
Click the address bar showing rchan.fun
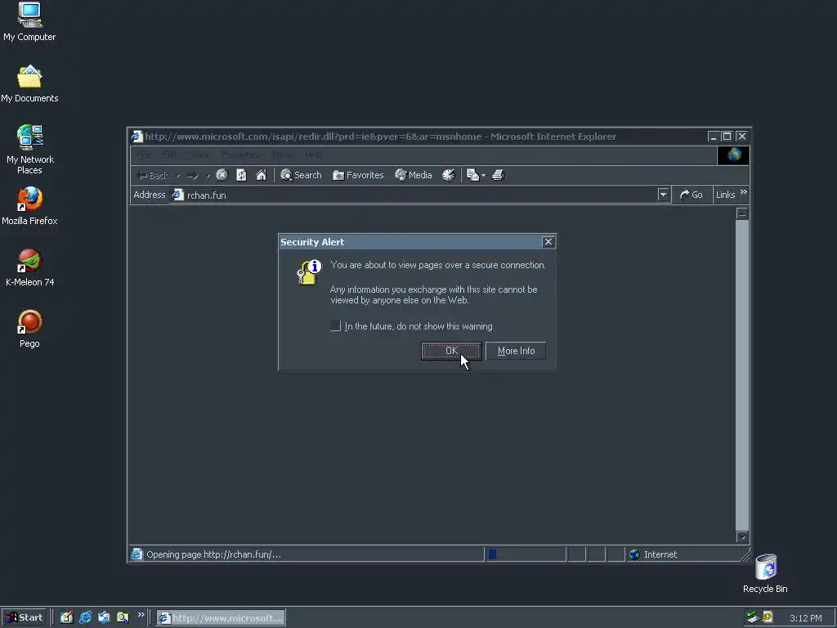pos(414,195)
